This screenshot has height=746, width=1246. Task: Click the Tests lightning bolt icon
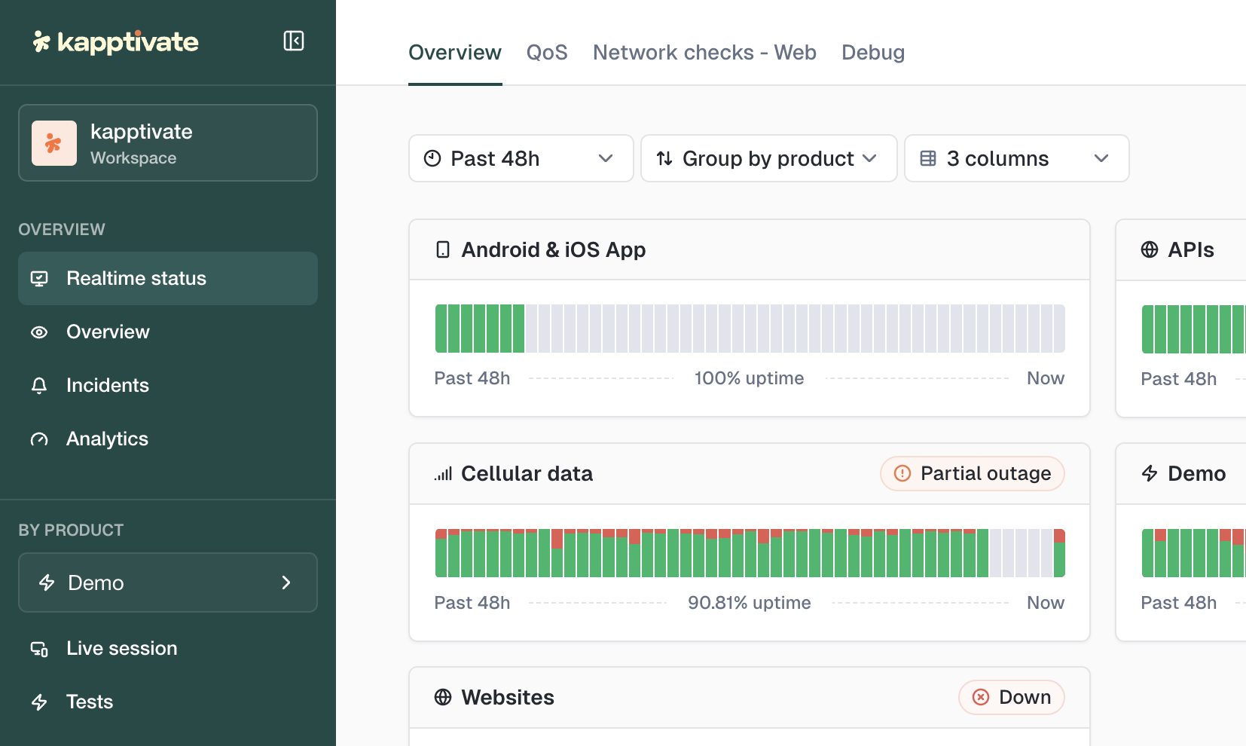tap(39, 702)
